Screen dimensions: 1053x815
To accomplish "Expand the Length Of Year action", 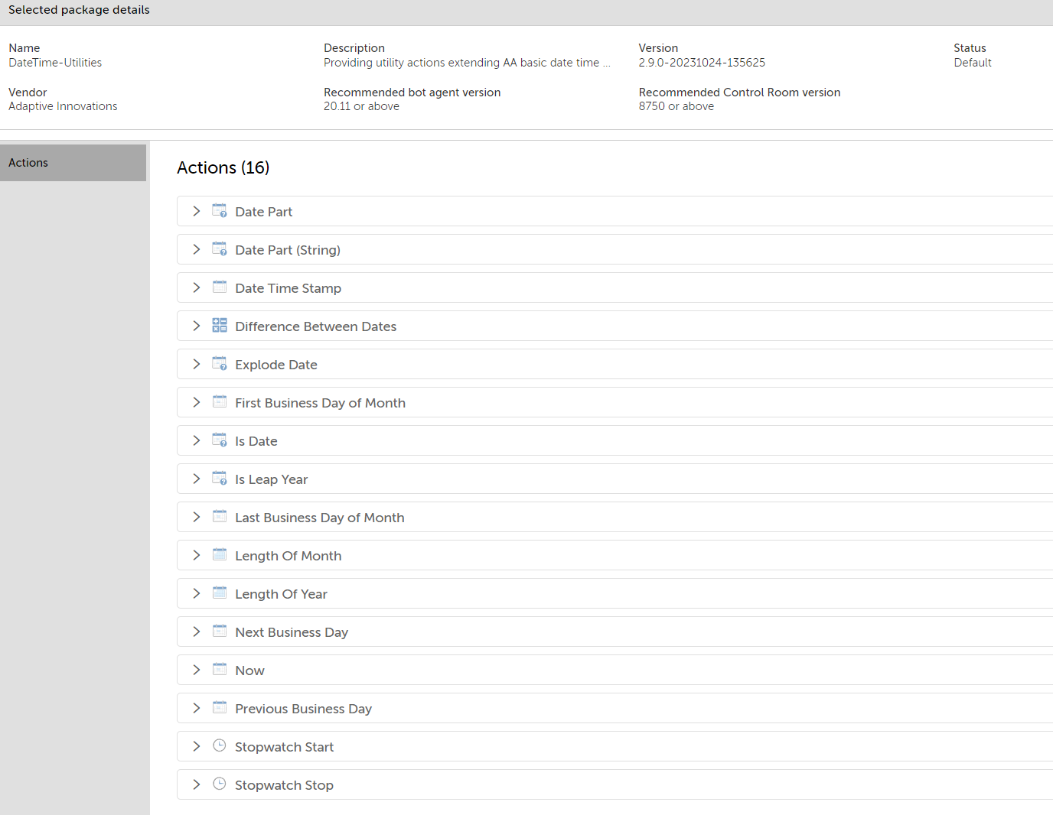I will click(x=197, y=593).
